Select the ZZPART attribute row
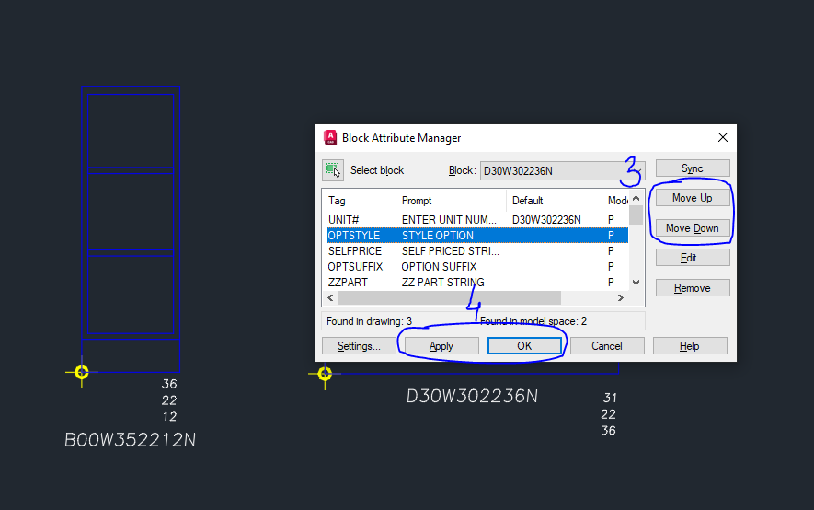 477,282
